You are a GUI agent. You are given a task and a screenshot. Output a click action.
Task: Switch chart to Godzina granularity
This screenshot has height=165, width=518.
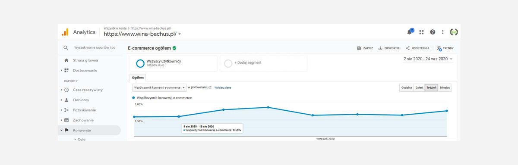click(x=407, y=87)
